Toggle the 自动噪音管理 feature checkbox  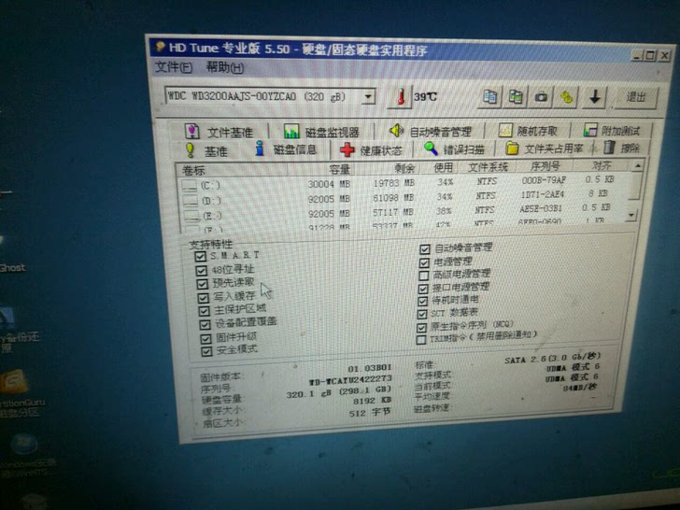[x=425, y=248]
